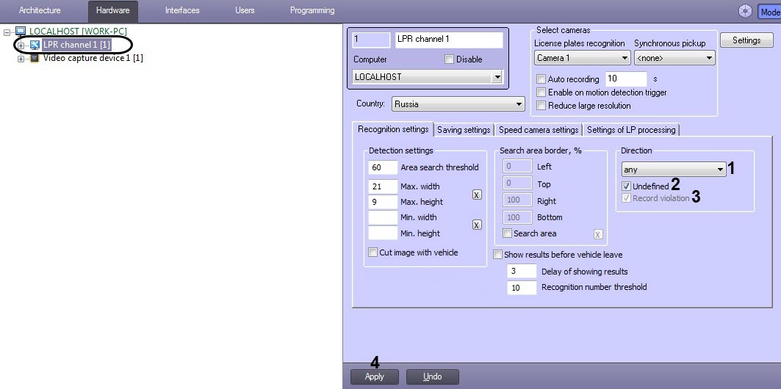Open the Interfaces top tab
This screenshot has width=781, height=389.
point(183,10)
